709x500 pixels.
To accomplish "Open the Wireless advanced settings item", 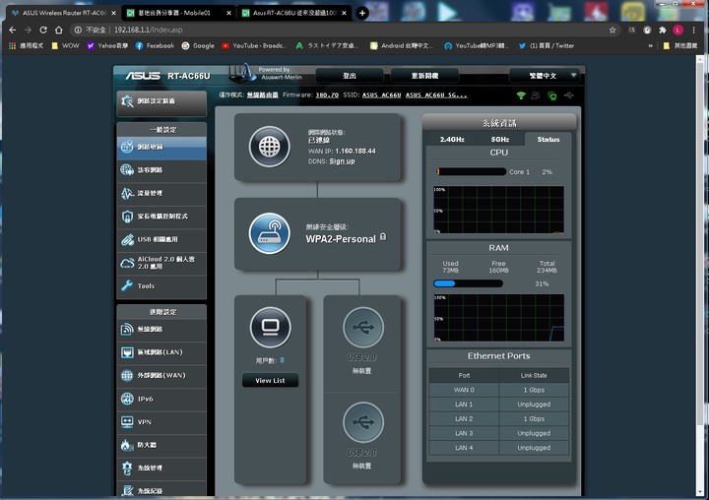I will (161, 329).
